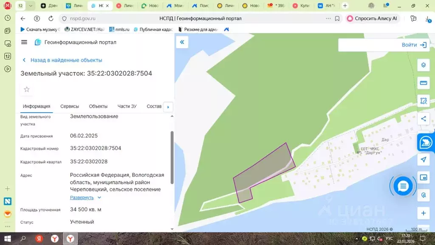
Task: Zoom in with the plus button
Action: pos(423,213)
